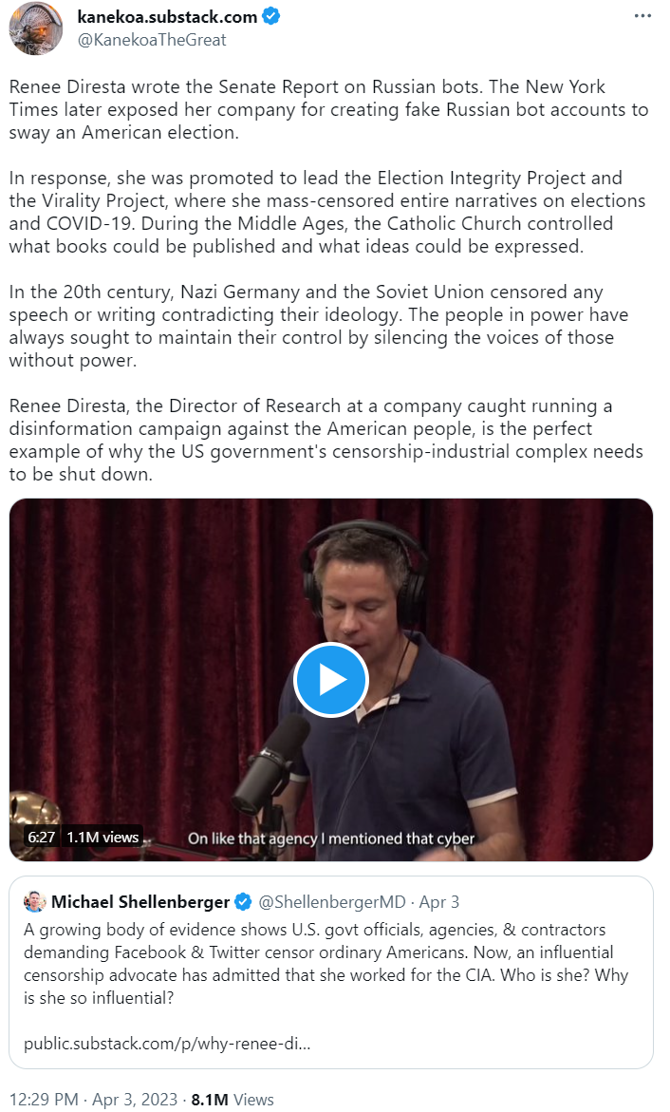The width and height of the screenshot is (670, 1112).
Task: Click the blue verified badge beside kanekoa.substack.com
Action: pos(270,16)
